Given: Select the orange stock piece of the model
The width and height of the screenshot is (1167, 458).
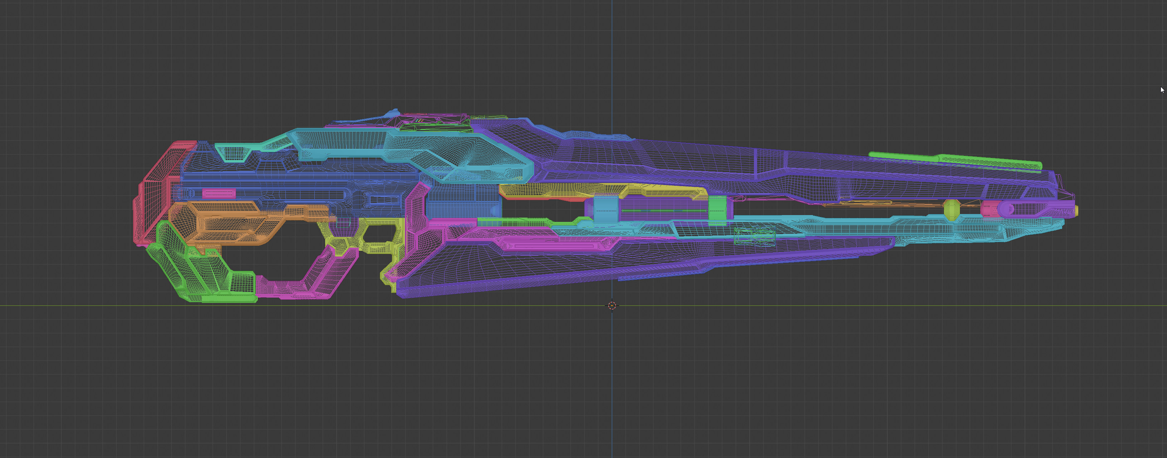Looking at the screenshot, I should [x=236, y=224].
